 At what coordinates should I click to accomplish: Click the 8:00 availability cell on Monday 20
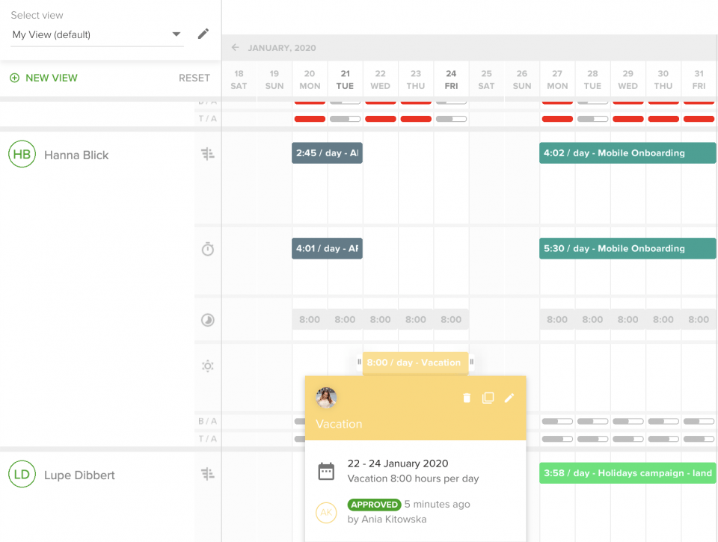tap(310, 319)
